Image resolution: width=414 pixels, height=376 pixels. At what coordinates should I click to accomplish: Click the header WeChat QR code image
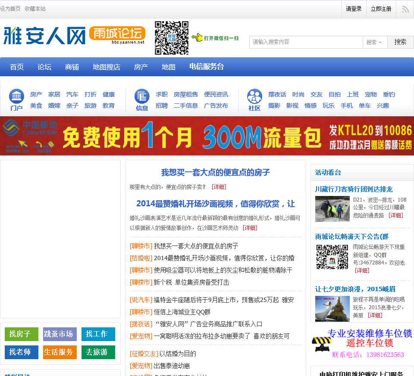coord(172,38)
